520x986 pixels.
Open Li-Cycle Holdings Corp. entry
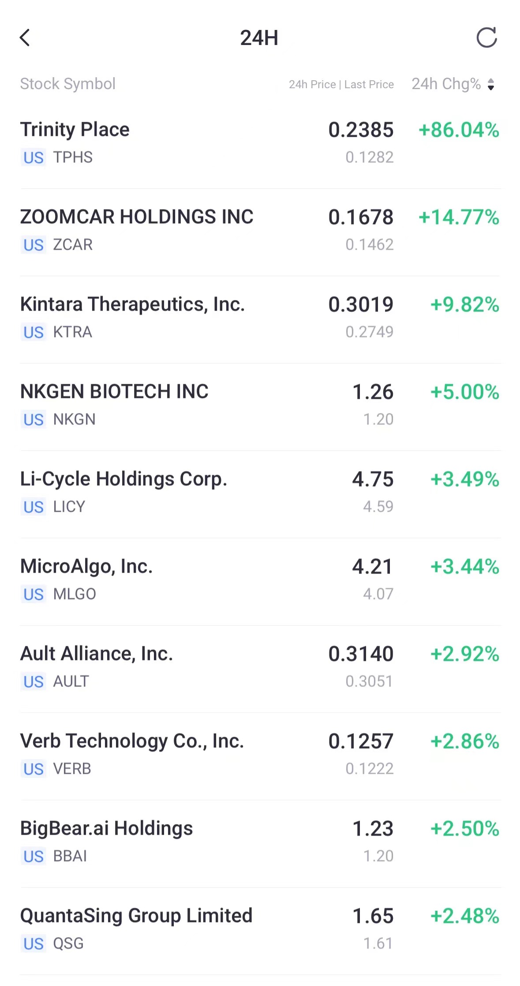tap(123, 479)
